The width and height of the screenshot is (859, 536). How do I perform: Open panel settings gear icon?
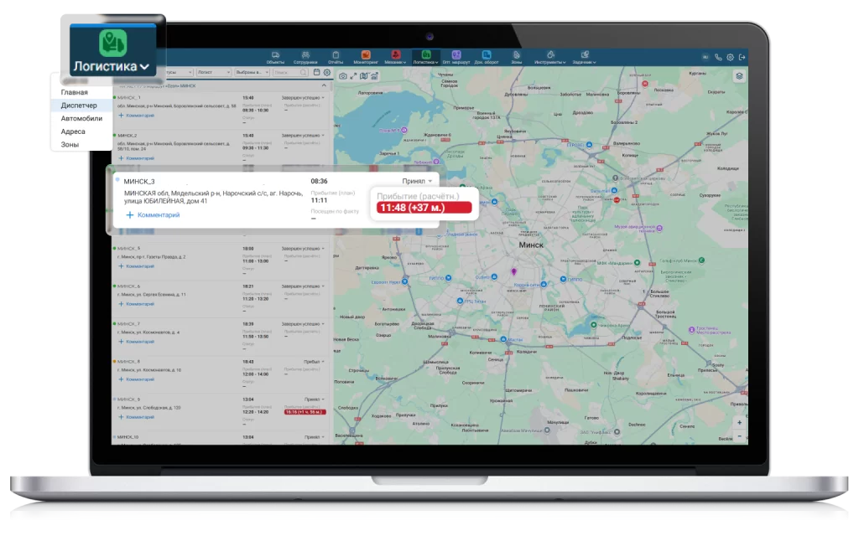[327, 73]
